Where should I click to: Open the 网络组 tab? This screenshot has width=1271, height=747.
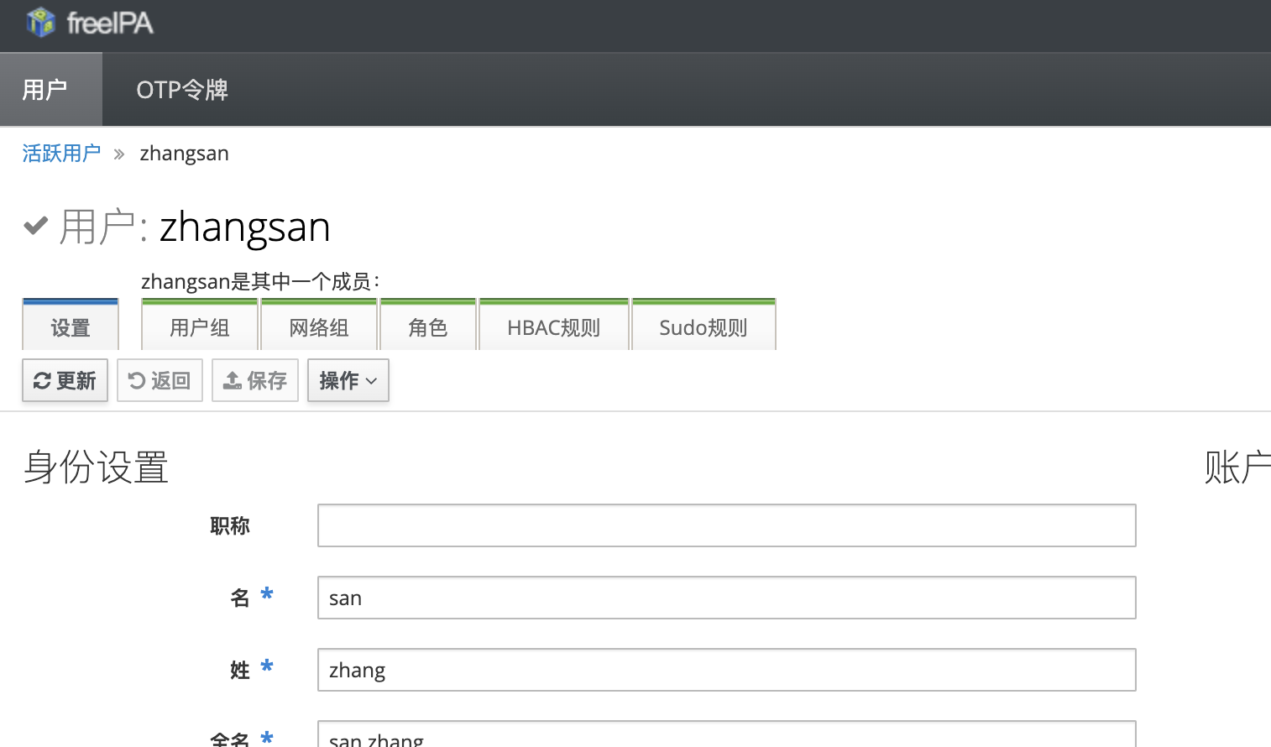click(319, 327)
